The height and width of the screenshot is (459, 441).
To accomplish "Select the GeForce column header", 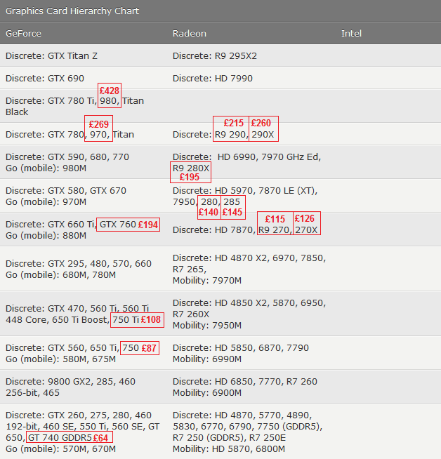I will pos(23,34).
